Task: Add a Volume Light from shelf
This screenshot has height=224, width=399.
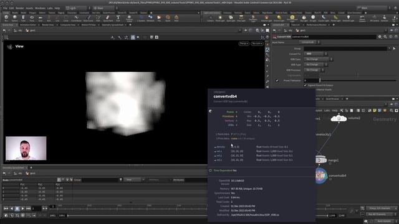Action: 266,18
